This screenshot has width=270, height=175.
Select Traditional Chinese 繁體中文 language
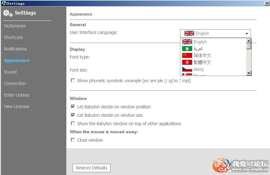pos(213,62)
